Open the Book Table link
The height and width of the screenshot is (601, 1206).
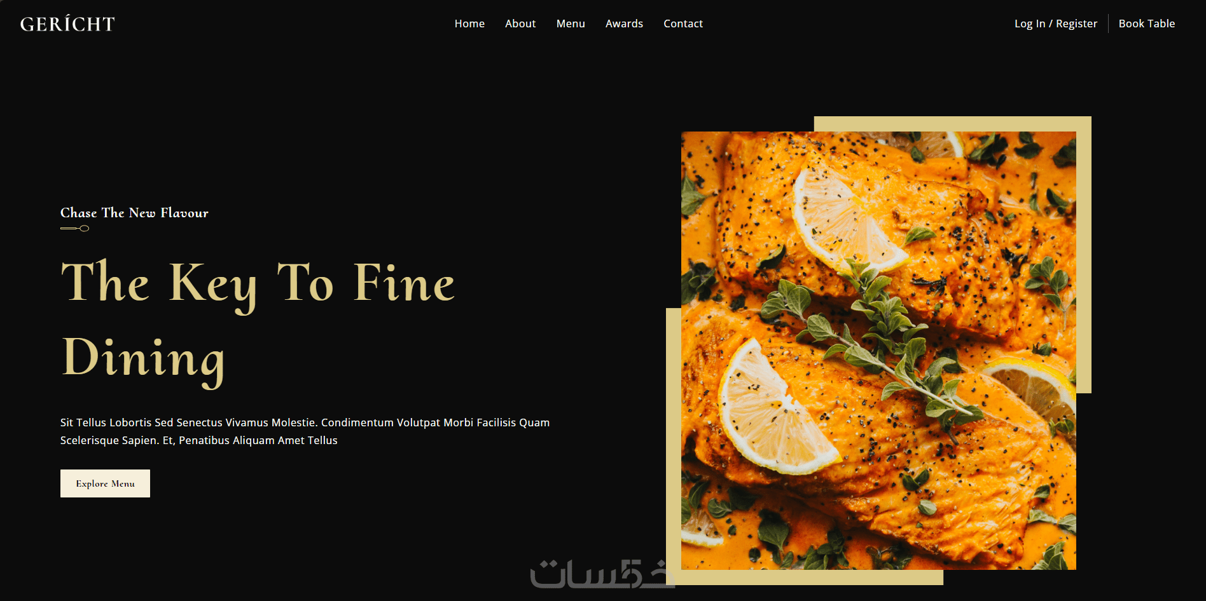1147,24
